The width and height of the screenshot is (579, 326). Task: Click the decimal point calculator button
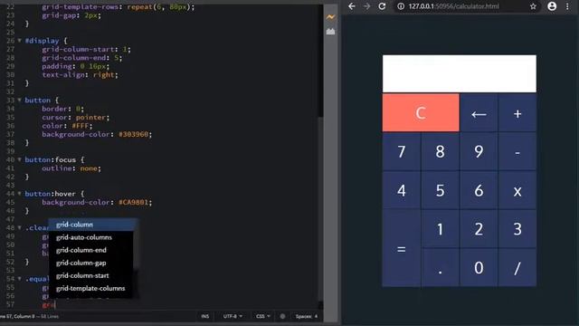click(441, 267)
